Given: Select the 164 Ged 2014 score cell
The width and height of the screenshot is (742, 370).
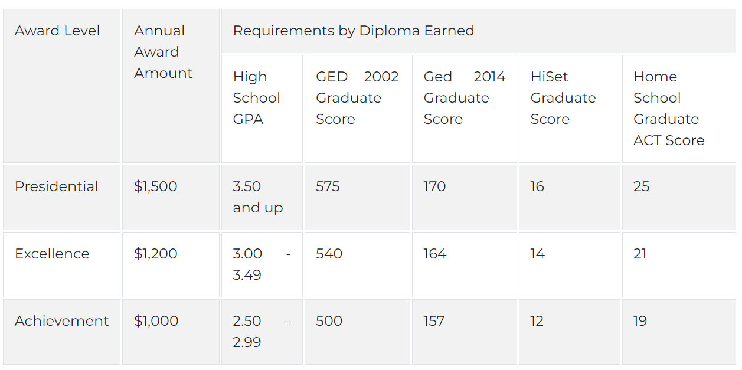Looking at the screenshot, I should click(x=465, y=264).
